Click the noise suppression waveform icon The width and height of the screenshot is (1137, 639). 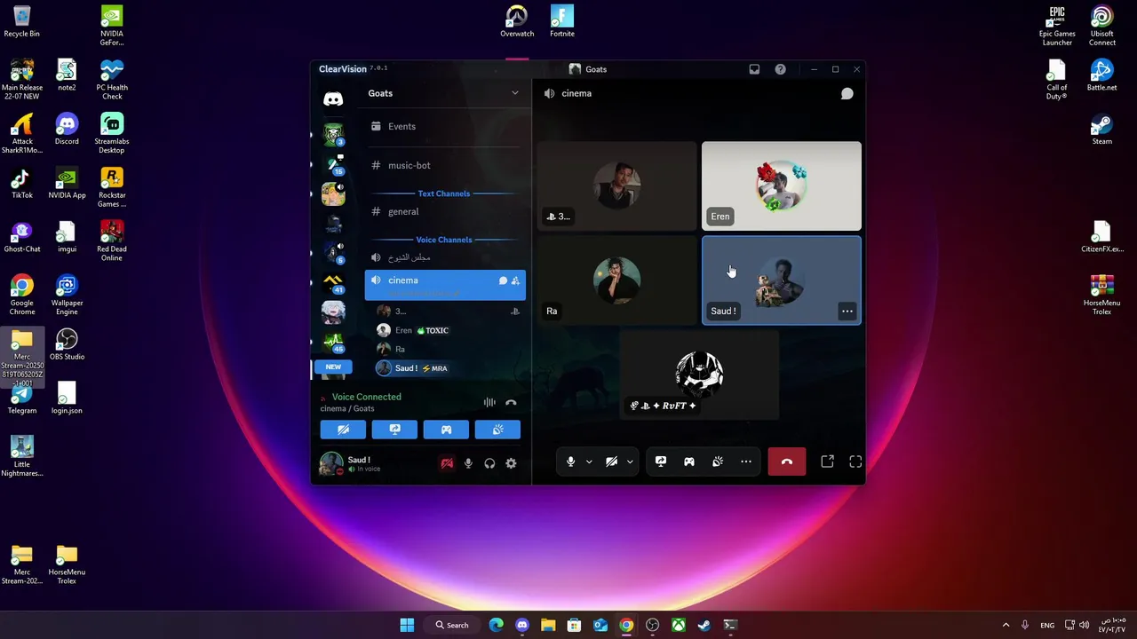[489, 402]
